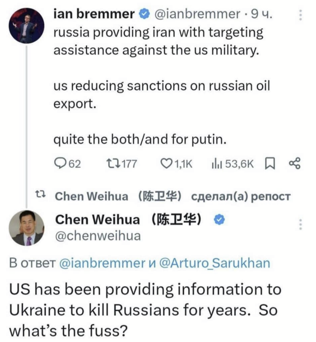This screenshot has height=342, width=316.
Task: Open more options for Bremmer's tweet
Action: [300, 15]
